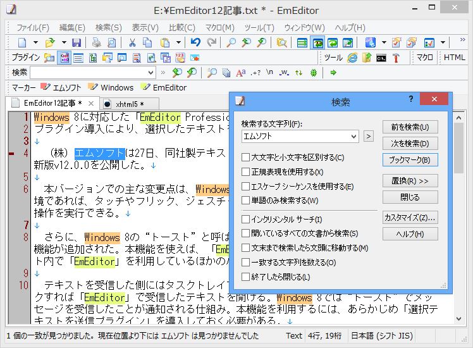The height and width of the screenshot is (348, 473).
Task: Tick 単語のみ検索する checkbox
Action: click(x=245, y=200)
